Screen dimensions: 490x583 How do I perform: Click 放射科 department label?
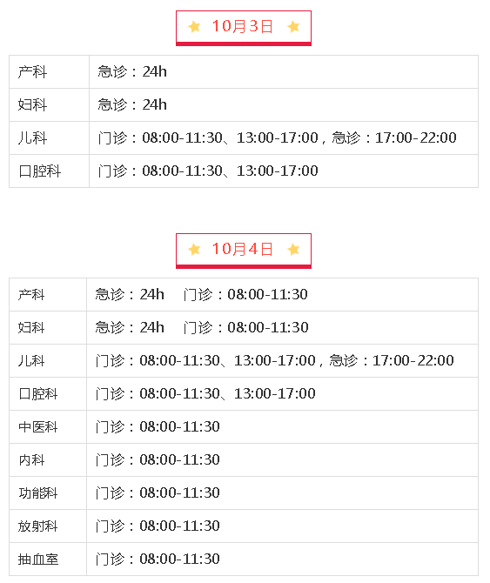pos(38,526)
